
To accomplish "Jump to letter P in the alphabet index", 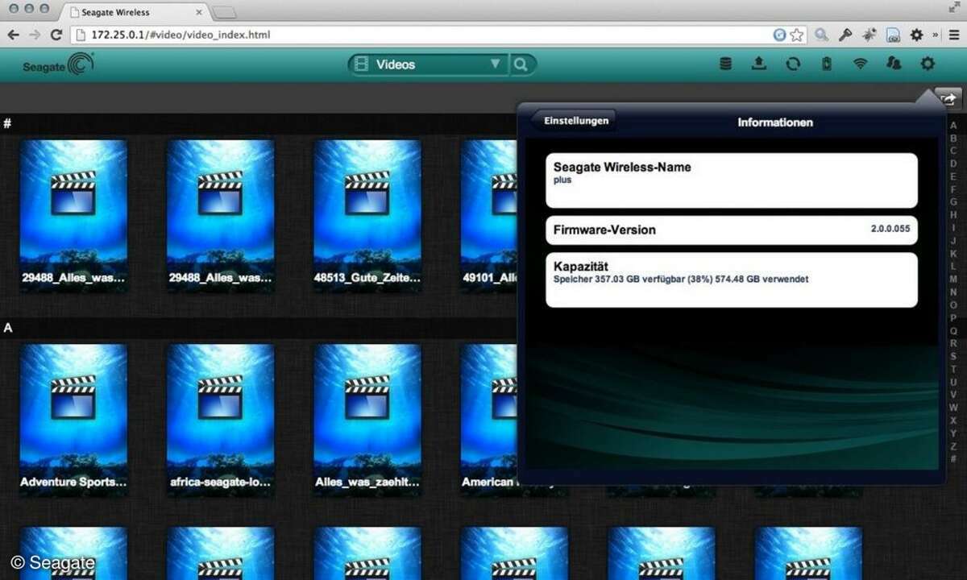I will click(953, 317).
